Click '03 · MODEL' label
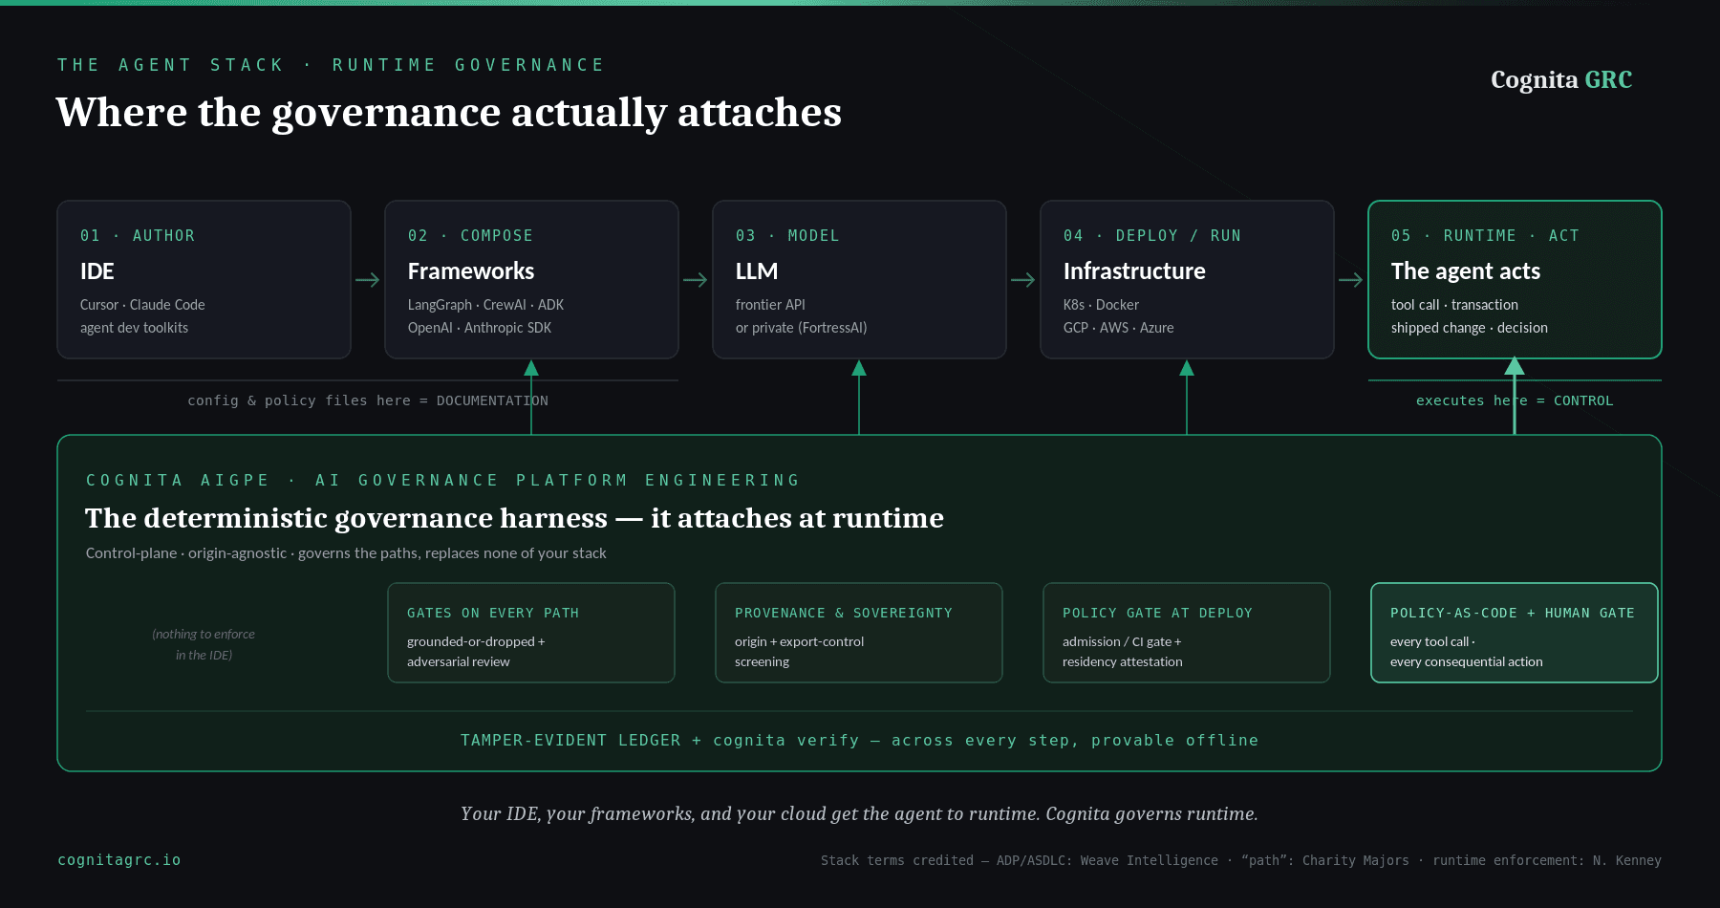1720x908 pixels. (x=787, y=235)
